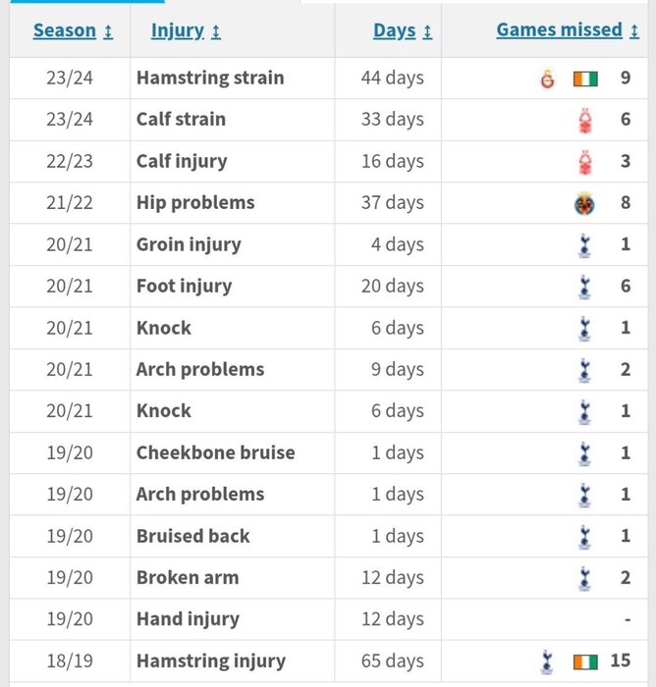Screen dimensions: 656x687
Task: Sort table by Season column link
Action: tap(65, 30)
